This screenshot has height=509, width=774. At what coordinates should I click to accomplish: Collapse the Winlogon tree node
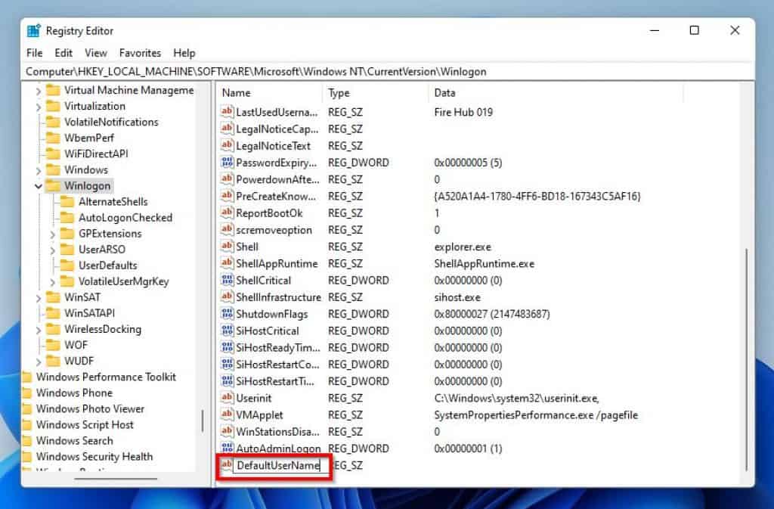38,186
